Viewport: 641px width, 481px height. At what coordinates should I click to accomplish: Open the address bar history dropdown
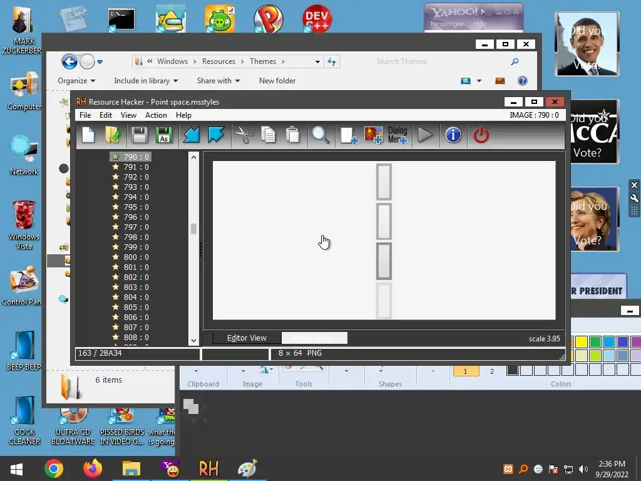point(317,62)
